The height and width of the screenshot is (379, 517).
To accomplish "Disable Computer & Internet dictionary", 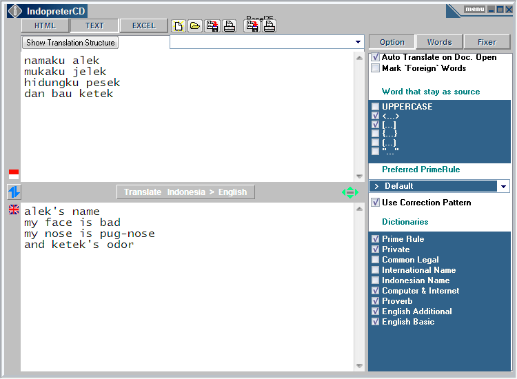I will 375,291.
